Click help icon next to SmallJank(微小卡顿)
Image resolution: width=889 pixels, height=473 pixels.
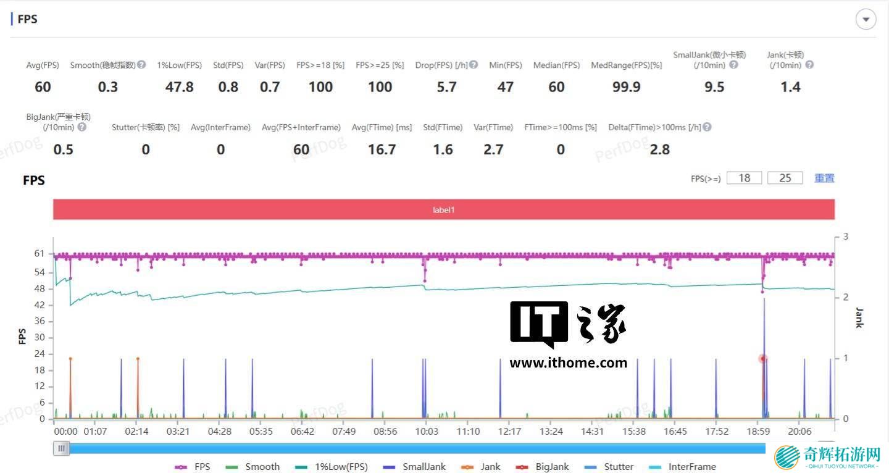(733, 65)
